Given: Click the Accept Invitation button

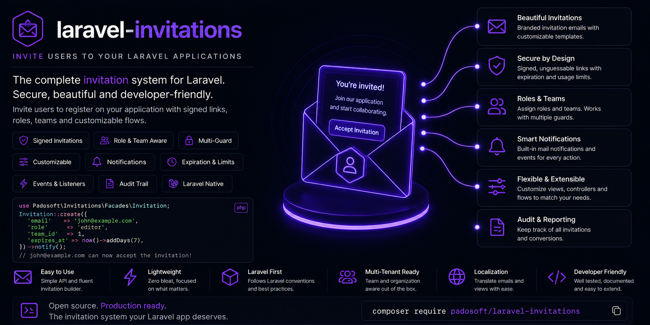Looking at the screenshot, I should click(x=357, y=130).
